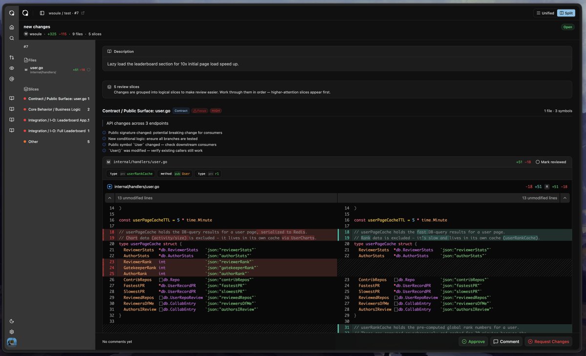Select Integration / I-O: Leaderboard App slice
This screenshot has width=586, height=356.
tap(56, 120)
